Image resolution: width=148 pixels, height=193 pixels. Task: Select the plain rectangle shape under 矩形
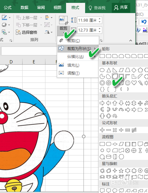tap(102, 56)
